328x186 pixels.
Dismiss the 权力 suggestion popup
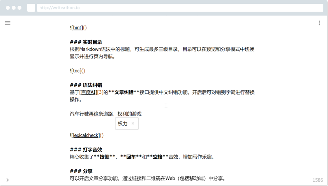[132, 123]
